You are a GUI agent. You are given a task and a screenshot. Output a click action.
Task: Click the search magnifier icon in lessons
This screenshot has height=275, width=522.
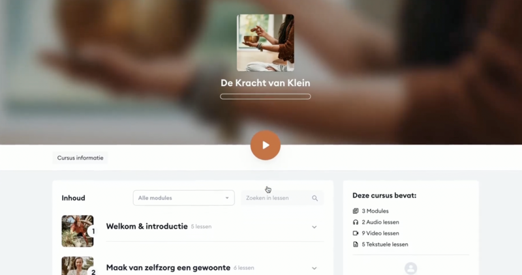pyautogui.click(x=315, y=198)
